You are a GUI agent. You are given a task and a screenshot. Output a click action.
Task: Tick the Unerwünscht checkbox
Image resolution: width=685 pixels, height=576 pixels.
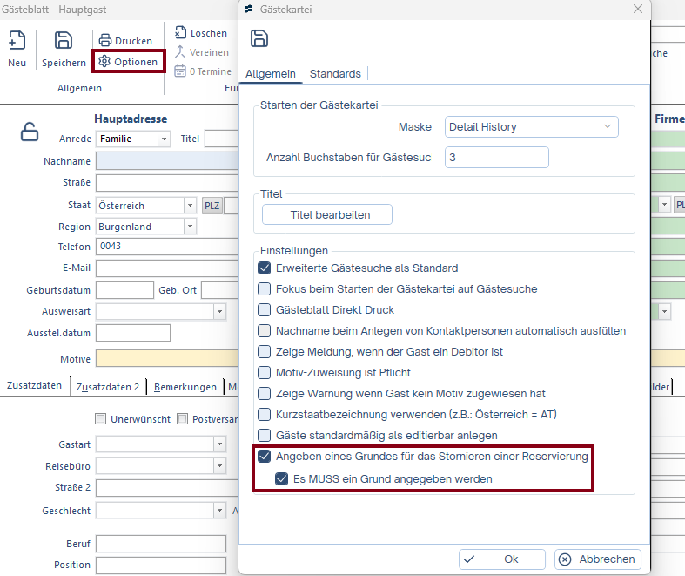coord(101,419)
